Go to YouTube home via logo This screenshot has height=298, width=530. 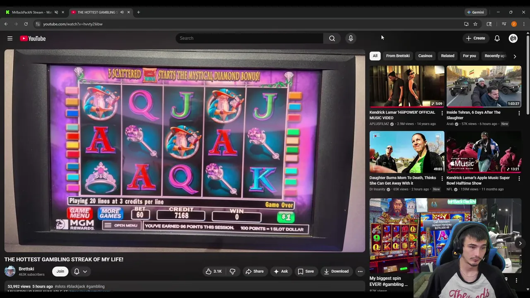click(33, 38)
